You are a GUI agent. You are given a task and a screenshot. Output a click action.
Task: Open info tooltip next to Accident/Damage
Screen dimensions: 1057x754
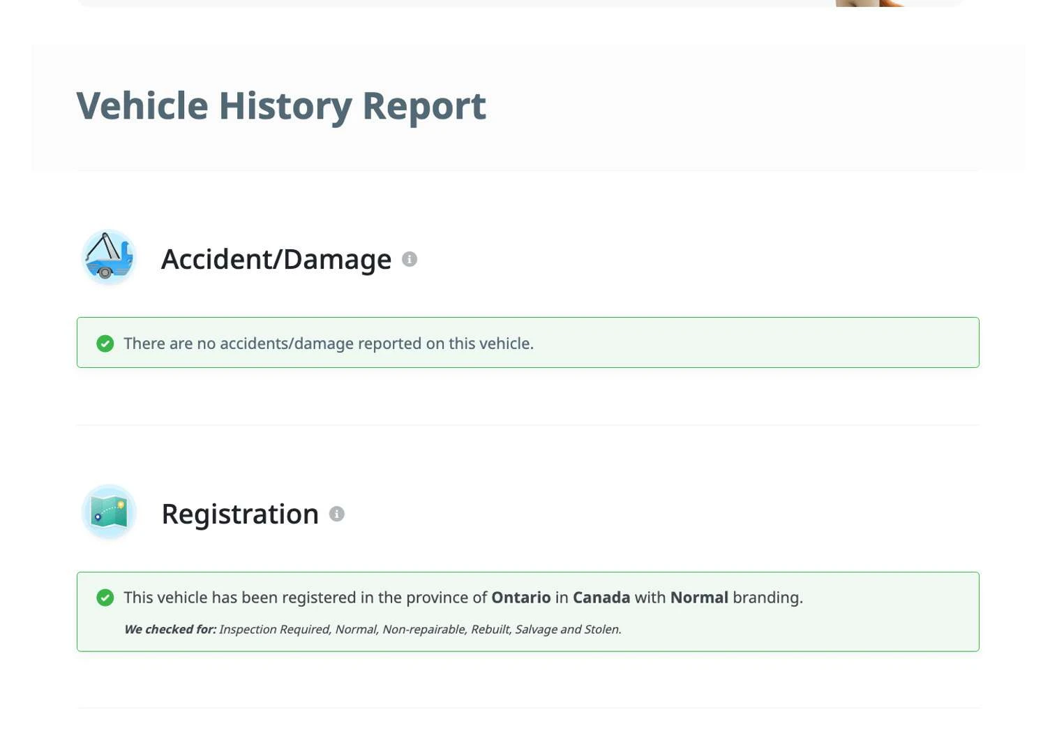pos(410,259)
